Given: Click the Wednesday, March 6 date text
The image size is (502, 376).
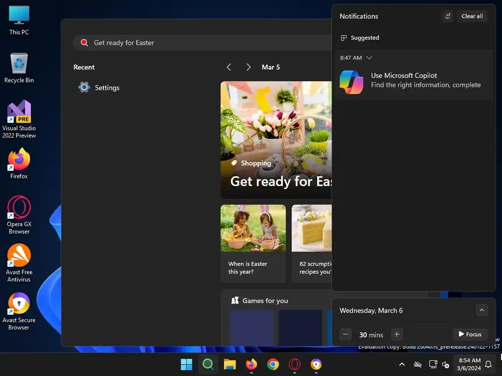Looking at the screenshot, I should (x=371, y=310).
